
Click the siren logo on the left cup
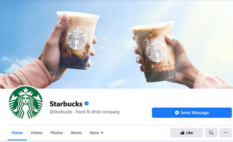77,39
